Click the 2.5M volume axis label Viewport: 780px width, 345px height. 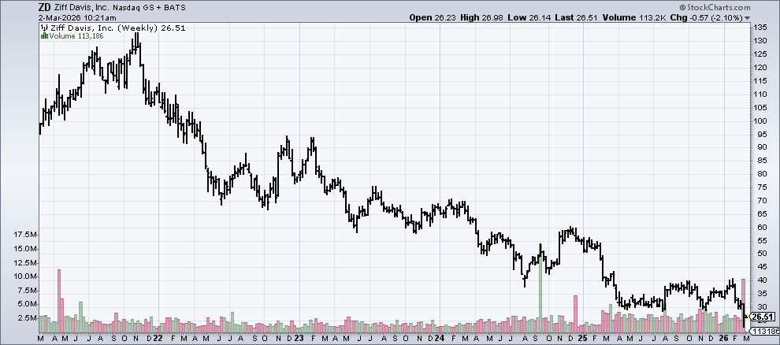pos(28,318)
